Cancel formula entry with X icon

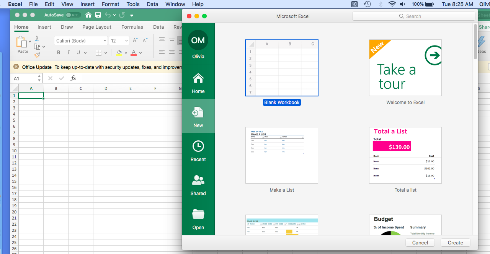[x=50, y=78]
